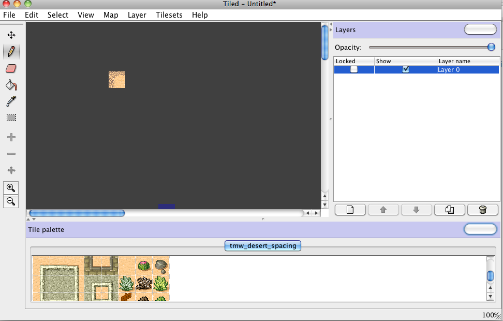Open the File menu
The image size is (503, 321).
click(x=9, y=15)
